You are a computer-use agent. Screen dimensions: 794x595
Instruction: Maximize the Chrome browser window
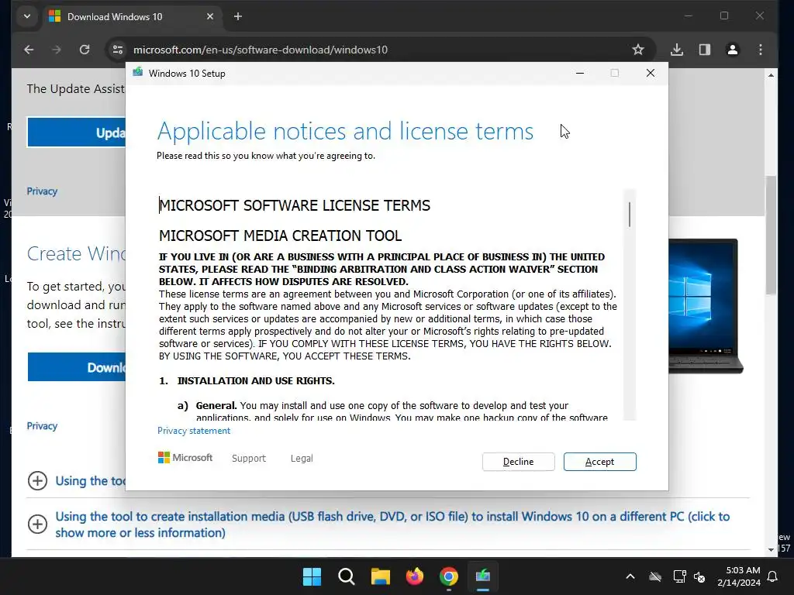pyautogui.click(x=724, y=15)
